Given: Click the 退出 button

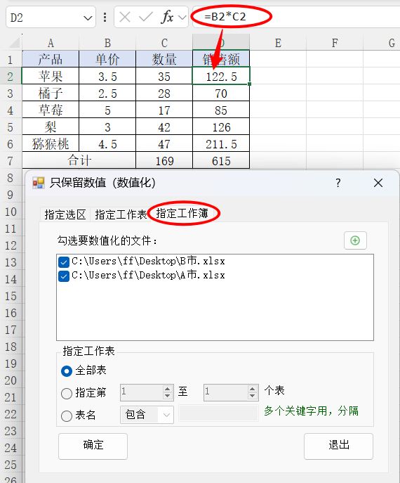Looking at the screenshot, I should [x=338, y=446].
